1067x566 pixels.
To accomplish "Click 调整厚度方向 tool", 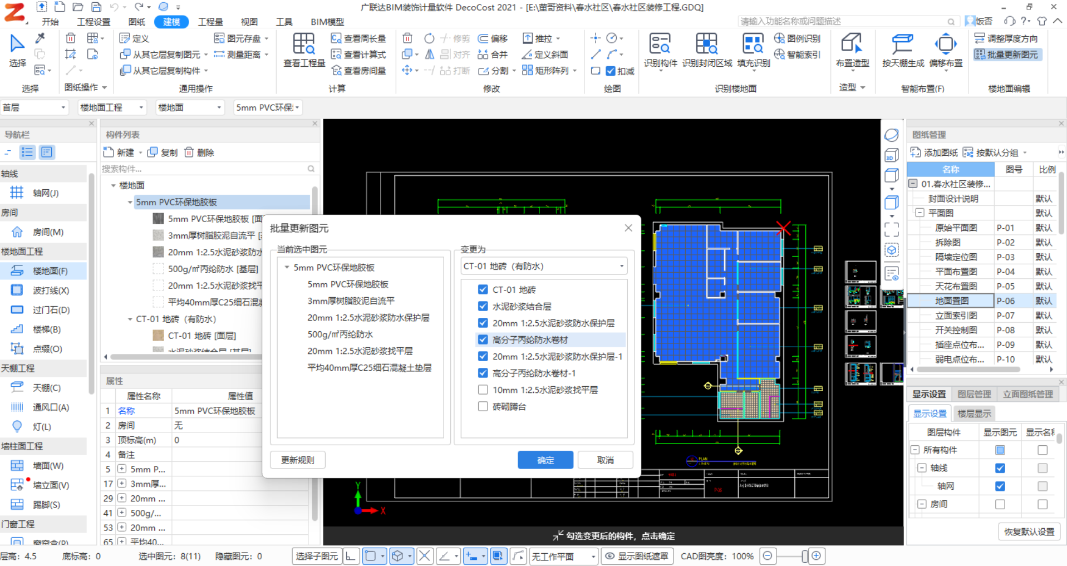I will tap(1006, 38).
